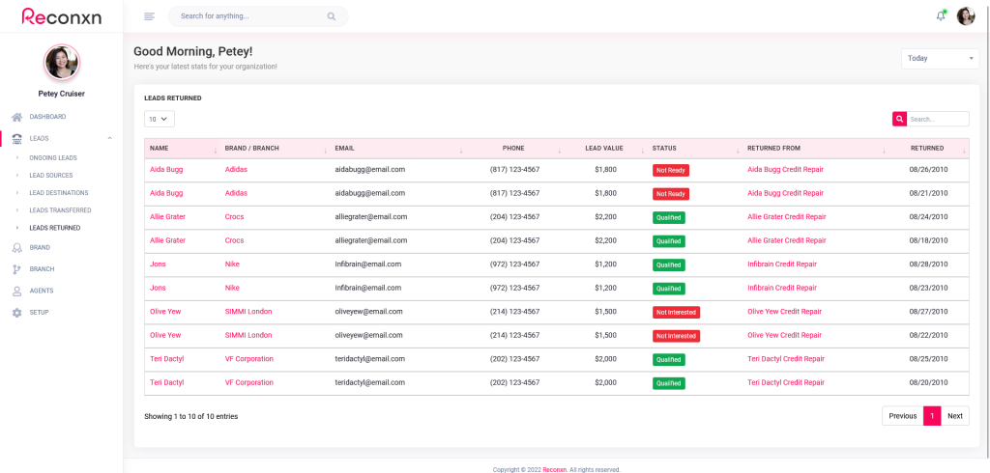This screenshot has width=990, height=473.
Task: Open SIMMI London brand in 08/22/2010 row
Action: [248, 336]
